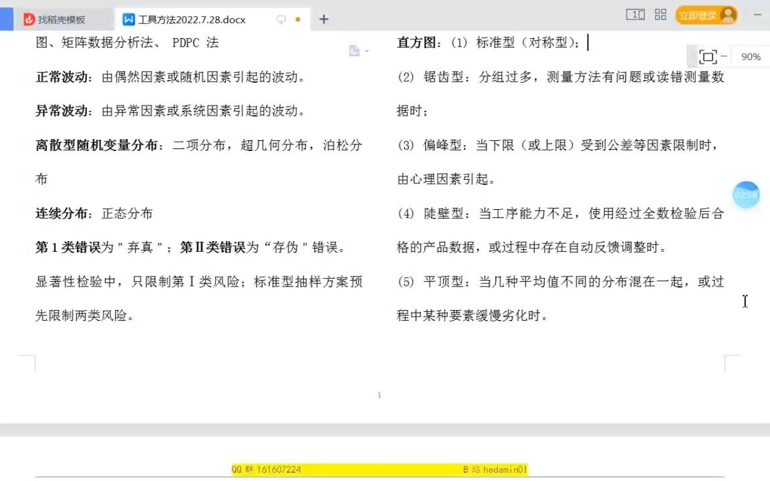Click the floating blue timer badge showing 02:58
Screen dimensions: 770x481
pos(746,194)
